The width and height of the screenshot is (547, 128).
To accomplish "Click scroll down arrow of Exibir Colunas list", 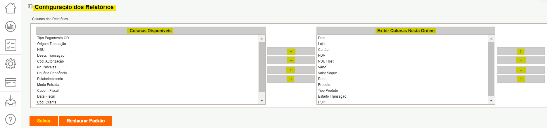I will pyautogui.click(x=491, y=101).
